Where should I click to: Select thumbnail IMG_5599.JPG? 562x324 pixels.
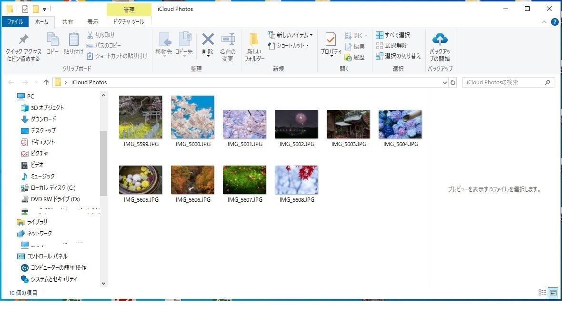(140, 117)
